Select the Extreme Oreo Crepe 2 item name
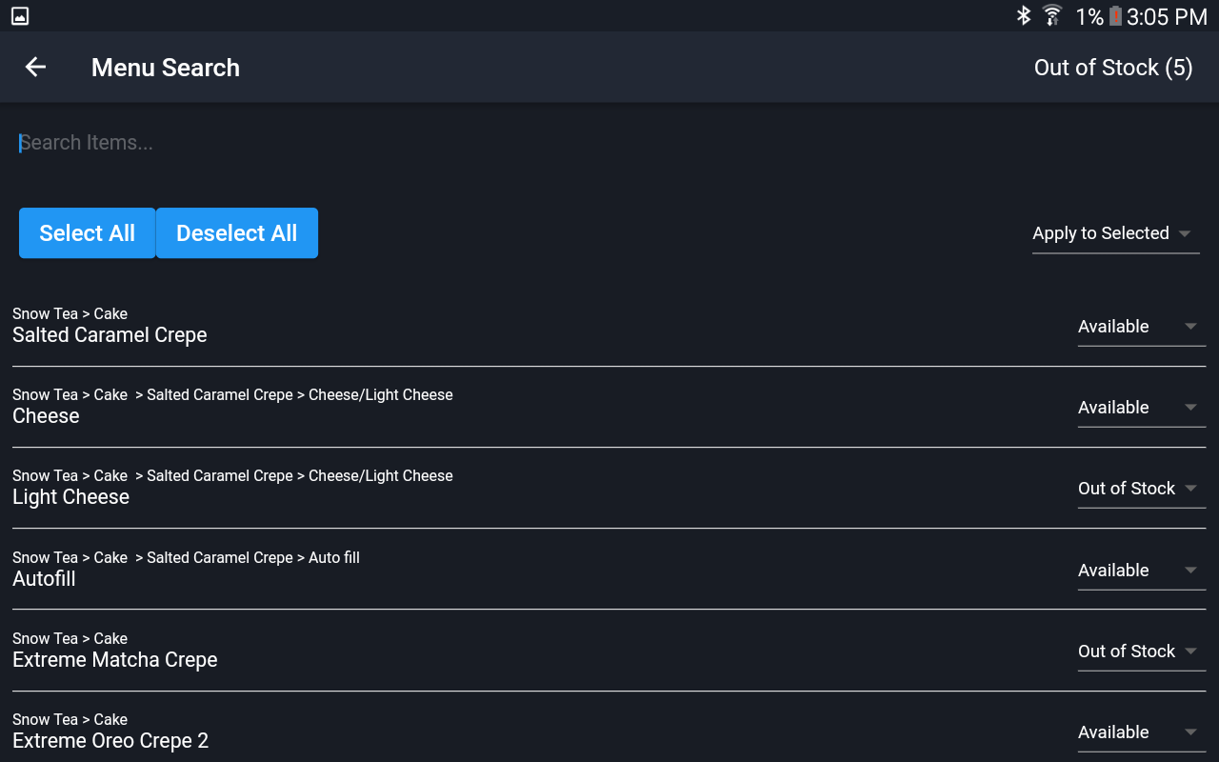Screen dimensions: 1219x762 click(110, 741)
